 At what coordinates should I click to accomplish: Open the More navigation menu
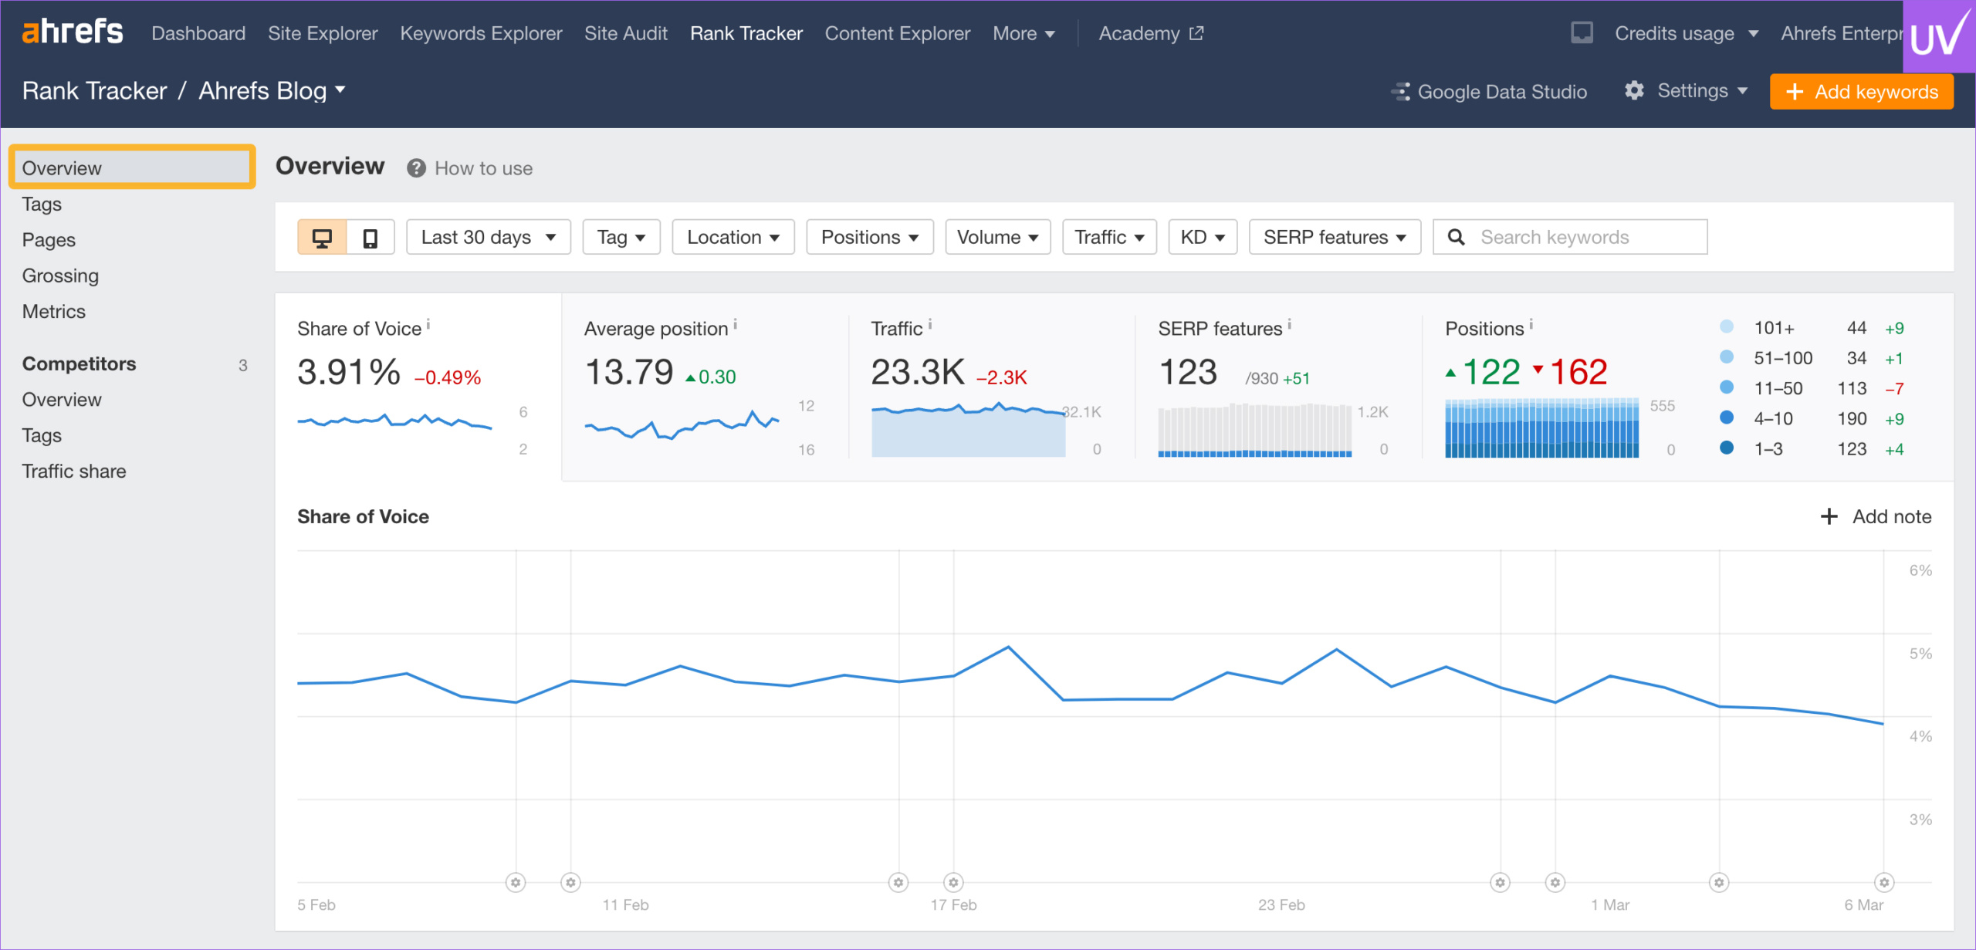click(x=1024, y=33)
